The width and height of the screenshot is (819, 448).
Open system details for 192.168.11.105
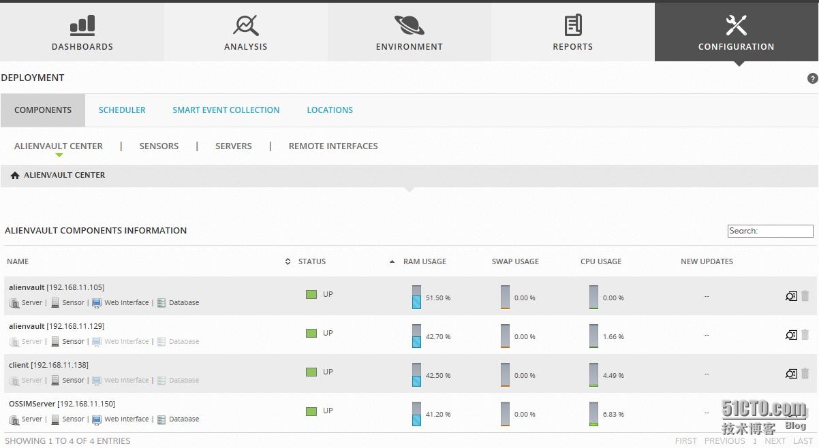point(791,296)
